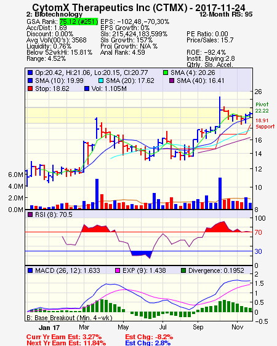Click the 2: Biotechnology sector label
The image size is (277, 346).
54,14
